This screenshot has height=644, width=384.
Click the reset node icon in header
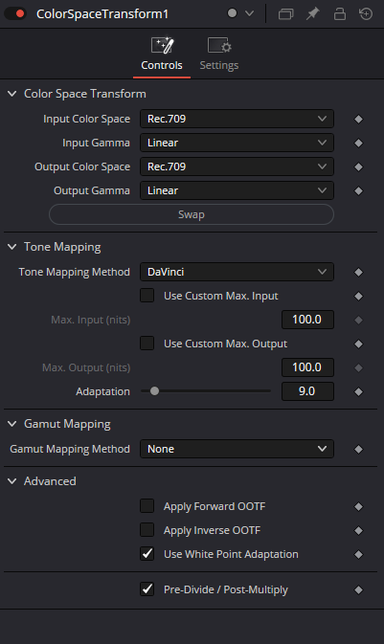pos(366,14)
